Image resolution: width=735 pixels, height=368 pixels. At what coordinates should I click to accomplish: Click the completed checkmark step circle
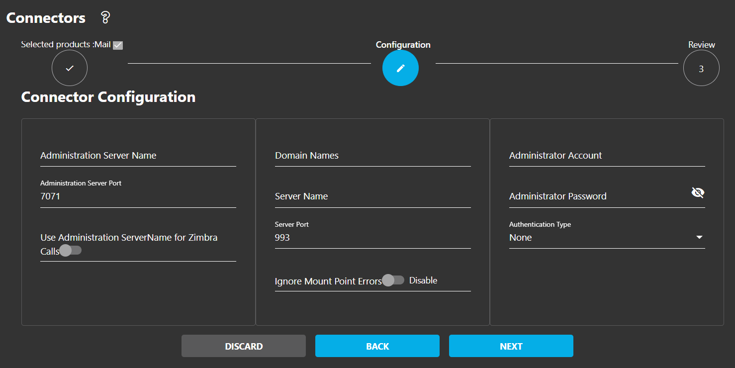(x=69, y=68)
